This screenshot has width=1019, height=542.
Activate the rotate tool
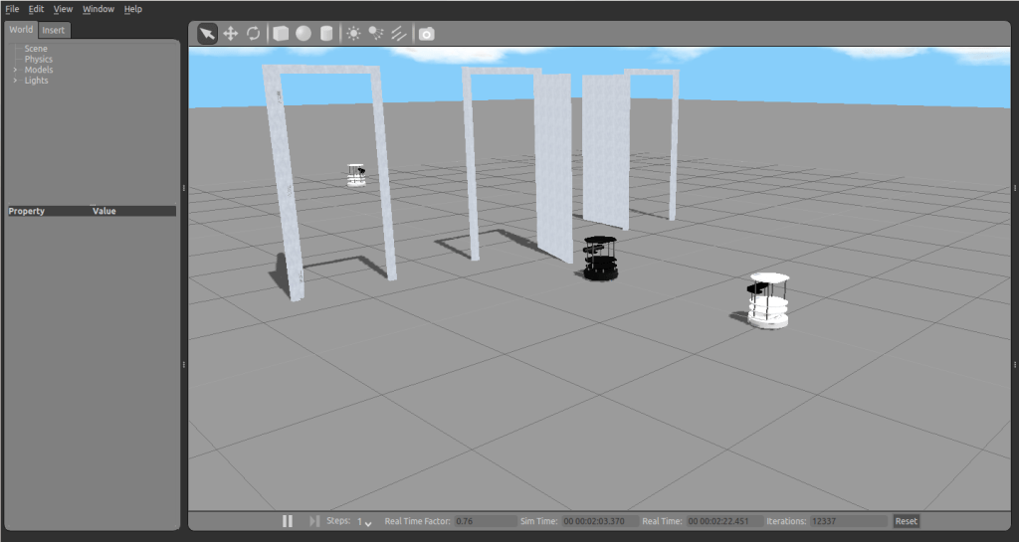(x=253, y=34)
